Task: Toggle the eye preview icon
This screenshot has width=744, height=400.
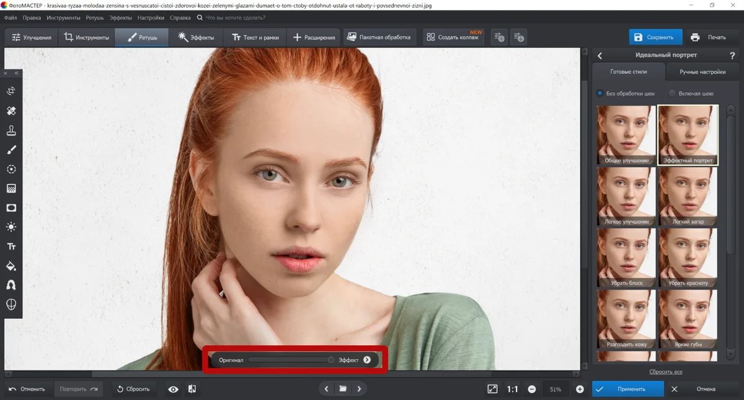Action: (x=174, y=389)
